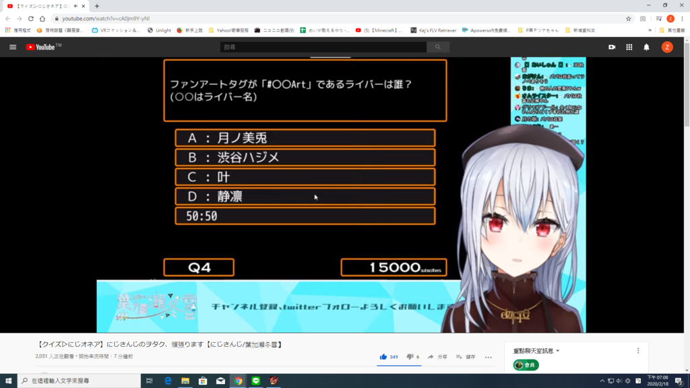This screenshot has width=690, height=388.
Task: Bookmark this page with the star icon
Action: pos(629,18)
